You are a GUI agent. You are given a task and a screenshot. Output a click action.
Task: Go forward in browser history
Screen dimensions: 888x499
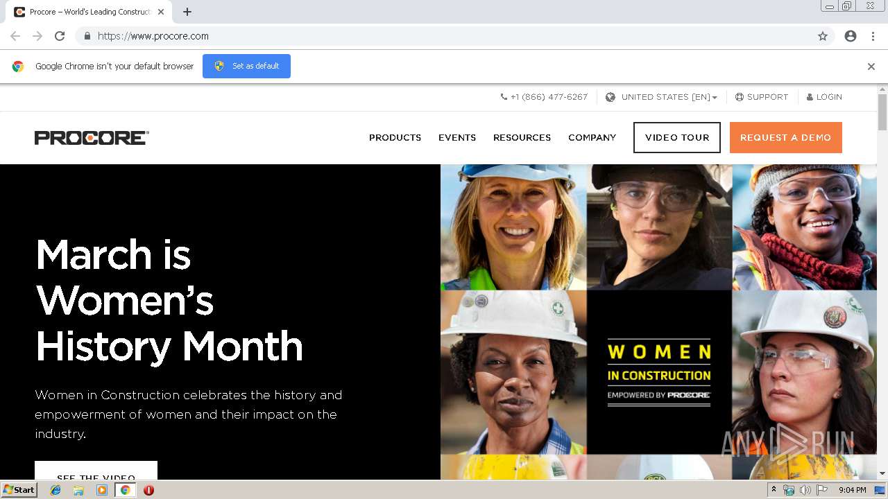tap(37, 36)
